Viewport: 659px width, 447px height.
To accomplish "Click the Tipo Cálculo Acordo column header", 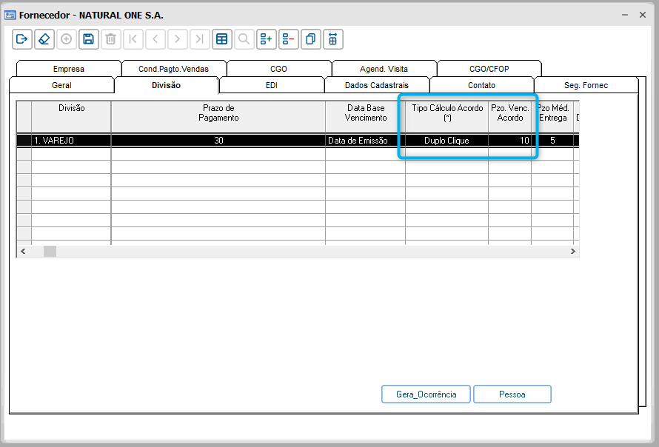I will point(447,117).
